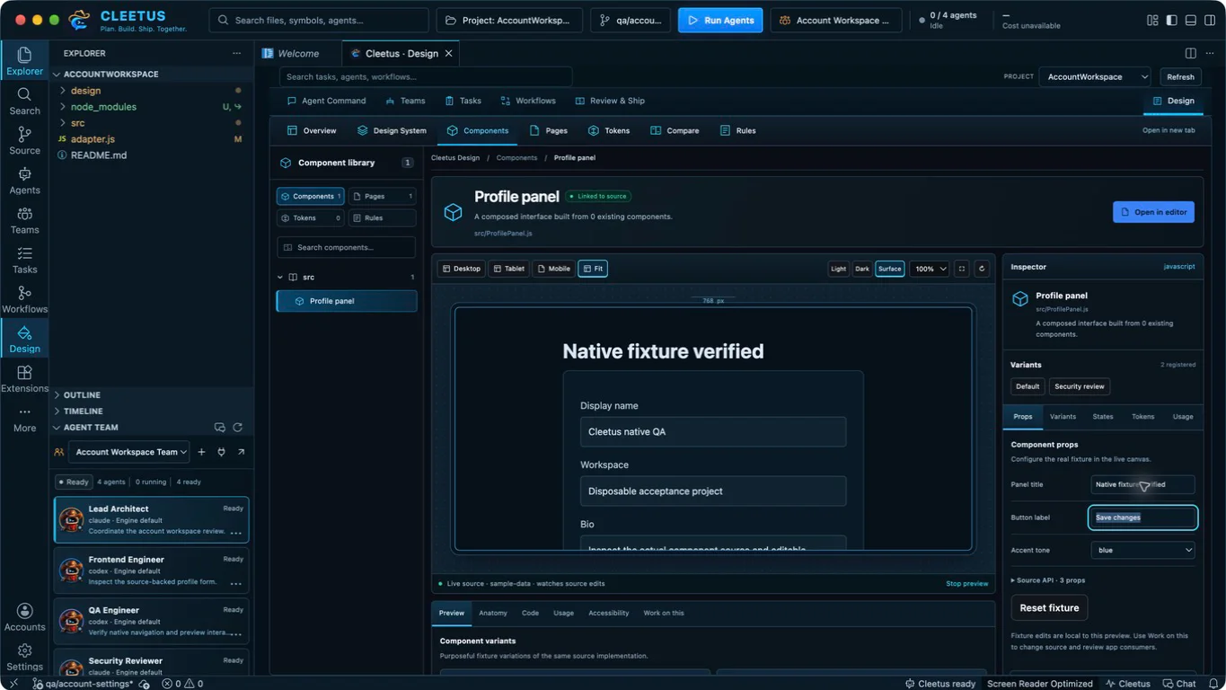Viewport: 1226px width, 690px height.
Task: Expand the Source API 3 props section
Action: click(x=1048, y=580)
